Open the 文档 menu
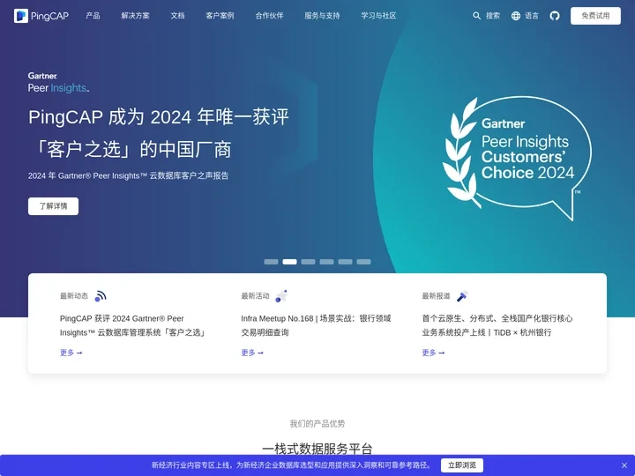This screenshot has width=635, height=476. point(177,16)
